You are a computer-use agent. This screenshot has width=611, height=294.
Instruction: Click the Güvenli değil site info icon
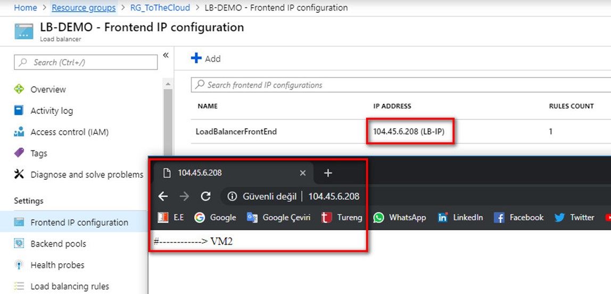point(232,197)
